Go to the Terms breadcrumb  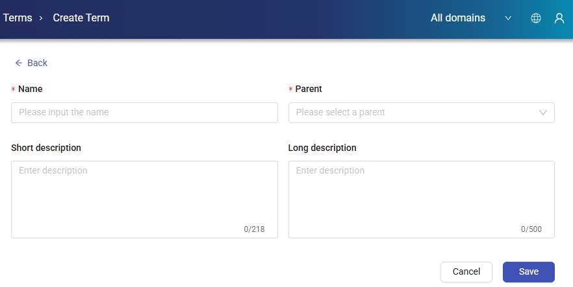(18, 18)
